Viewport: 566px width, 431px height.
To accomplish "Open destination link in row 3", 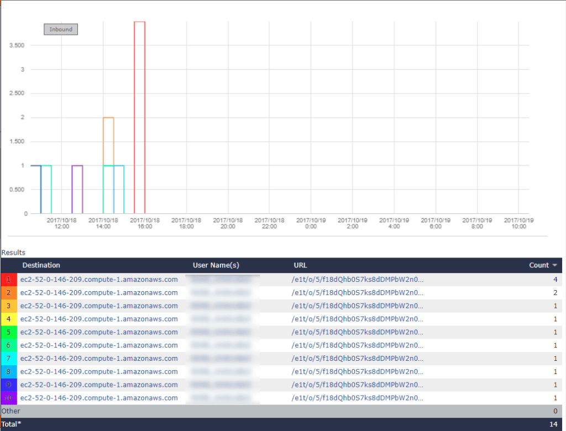I will click(99, 306).
